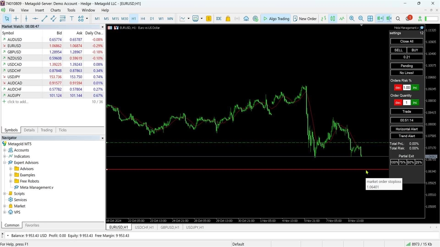Screen dimensions: 440x247
Task: Switch chart to bar chart view
Action: pos(323,19)
